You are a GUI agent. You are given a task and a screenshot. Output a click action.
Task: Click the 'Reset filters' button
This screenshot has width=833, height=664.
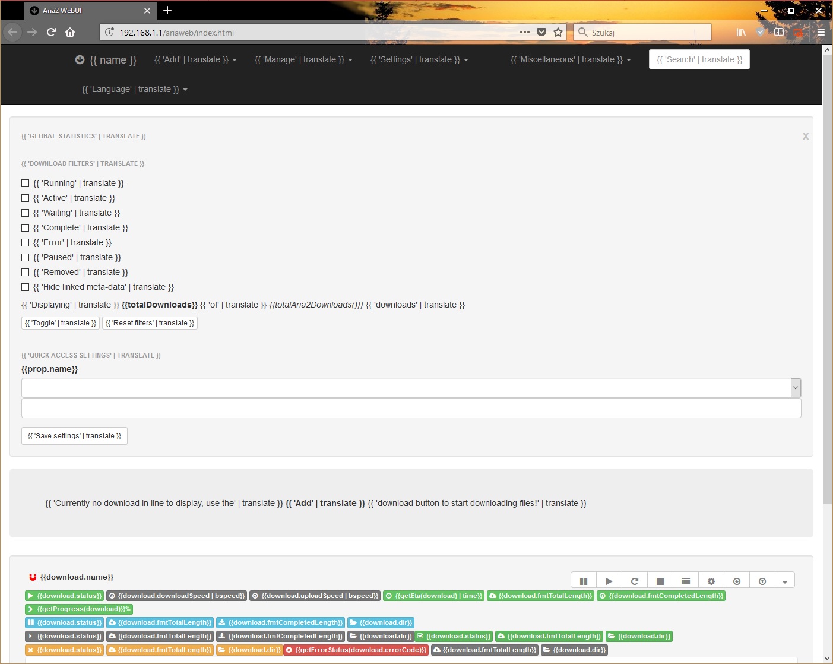click(150, 323)
